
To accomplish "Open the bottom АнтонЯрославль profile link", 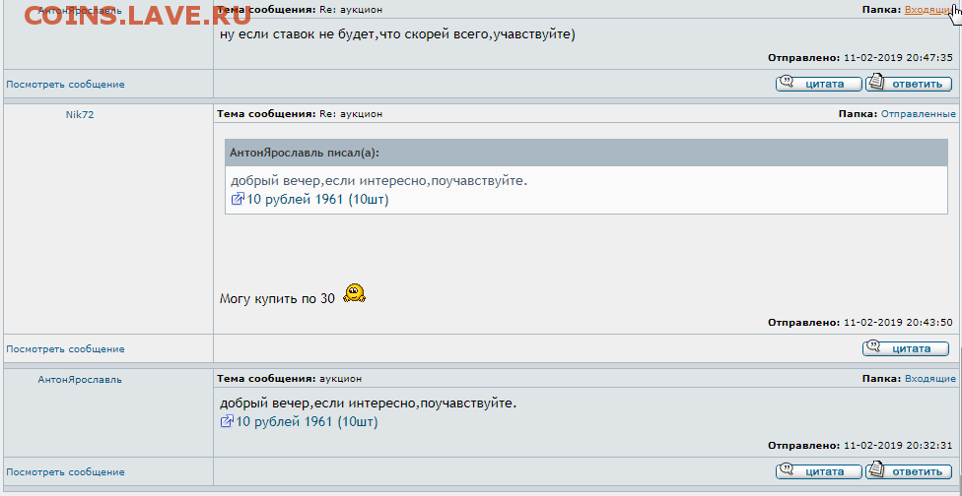I will pos(80,380).
